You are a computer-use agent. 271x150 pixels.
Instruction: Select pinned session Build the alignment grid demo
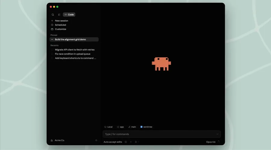[70, 39]
